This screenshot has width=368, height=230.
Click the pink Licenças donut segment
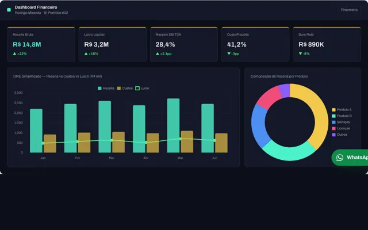(x=270, y=97)
